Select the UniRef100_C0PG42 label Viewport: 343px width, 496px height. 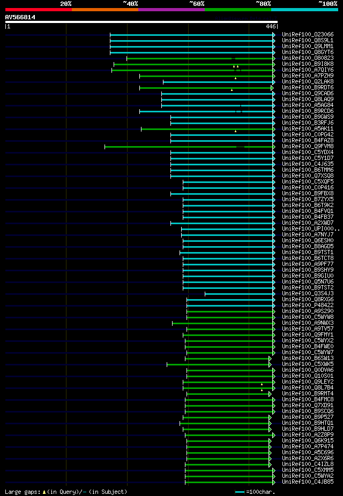tap(308, 134)
